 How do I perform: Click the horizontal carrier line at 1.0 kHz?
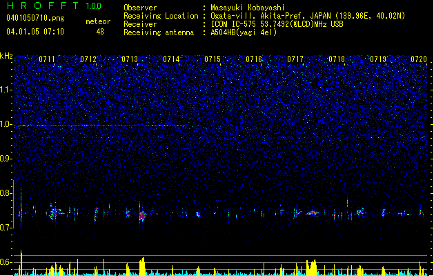(101, 126)
